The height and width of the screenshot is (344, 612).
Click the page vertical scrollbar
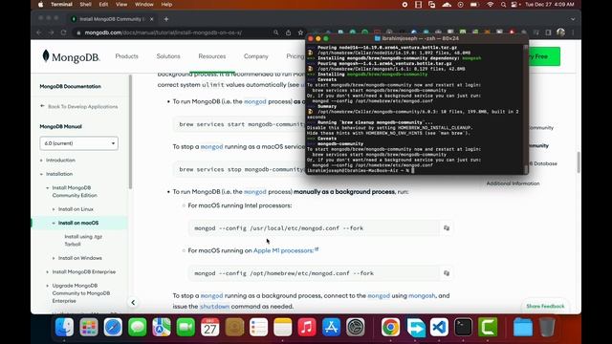[578, 162]
